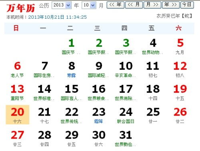Click the 农历癸巳年【蛇】 label
The width and height of the screenshot is (200, 151).
pyautogui.click(x=174, y=16)
